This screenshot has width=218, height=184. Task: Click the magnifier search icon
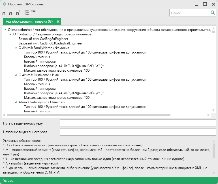click(x=213, y=13)
